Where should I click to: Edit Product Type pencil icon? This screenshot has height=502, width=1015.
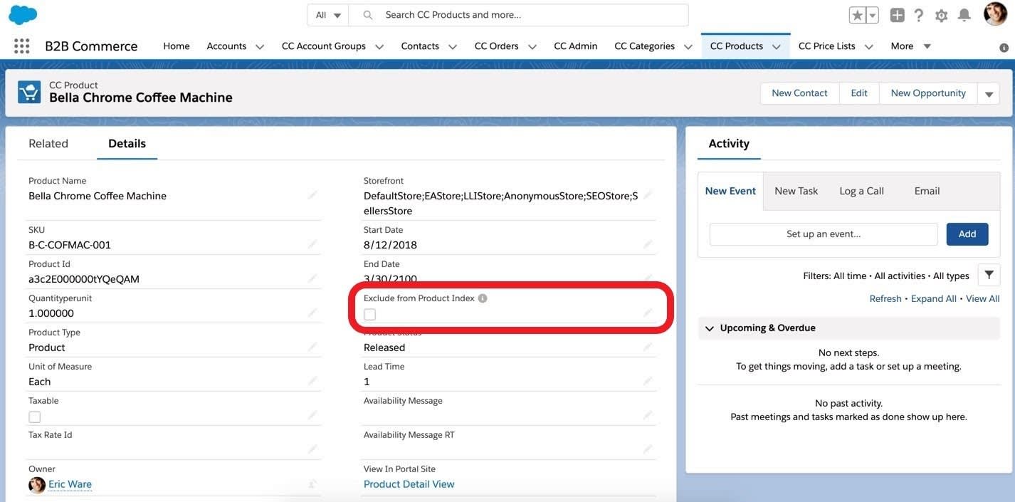tap(312, 347)
